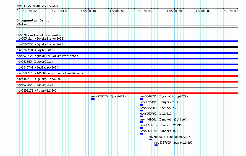
Task: Open nsv5549631 (ByrskaBishop2022) label
Action: [164, 96]
